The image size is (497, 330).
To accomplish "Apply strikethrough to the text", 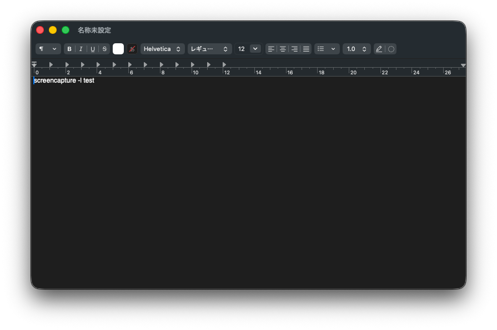I will [x=104, y=49].
